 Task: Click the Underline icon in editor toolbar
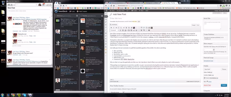click(120, 30)
